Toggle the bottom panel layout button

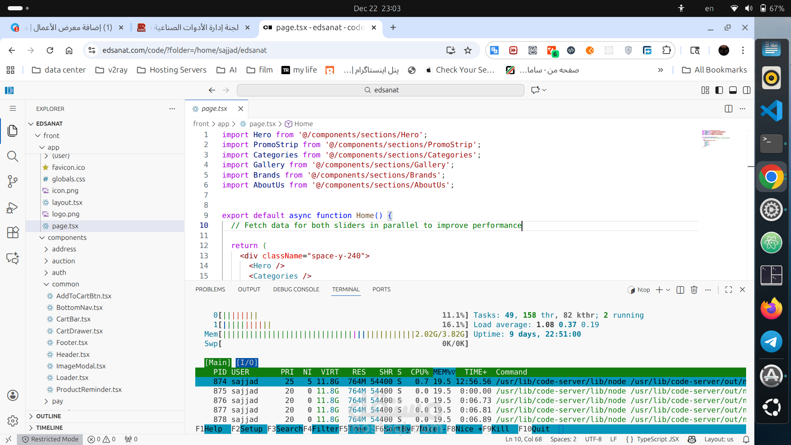(x=733, y=90)
